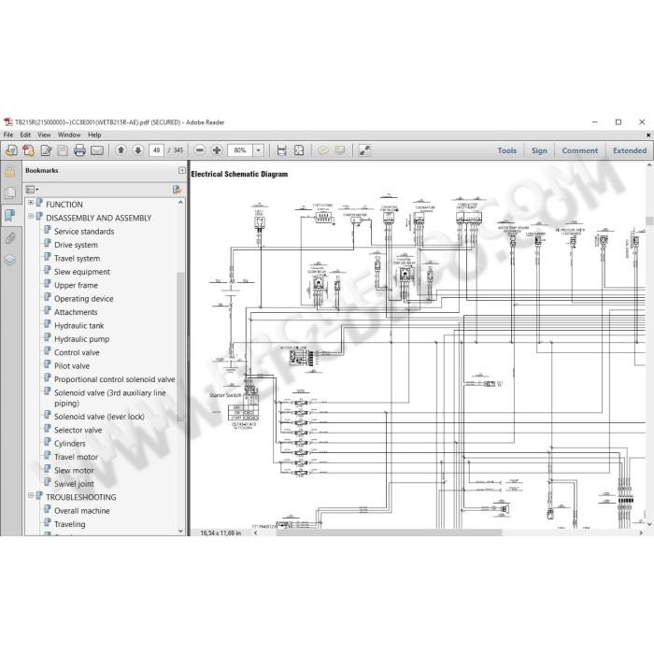Open the Window menu
This screenshot has height=654, width=654.
[69, 135]
